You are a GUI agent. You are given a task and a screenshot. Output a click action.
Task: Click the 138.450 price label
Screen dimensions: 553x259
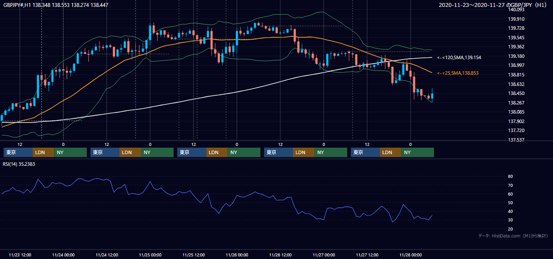[516, 93]
